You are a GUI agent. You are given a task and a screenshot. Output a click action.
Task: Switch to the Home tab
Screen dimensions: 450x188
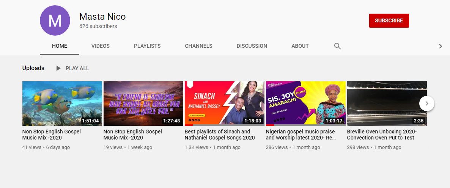pos(60,46)
